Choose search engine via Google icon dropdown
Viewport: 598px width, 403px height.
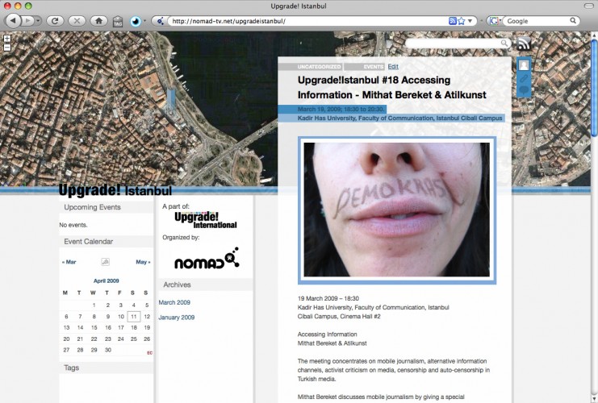(x=495, y=21)
